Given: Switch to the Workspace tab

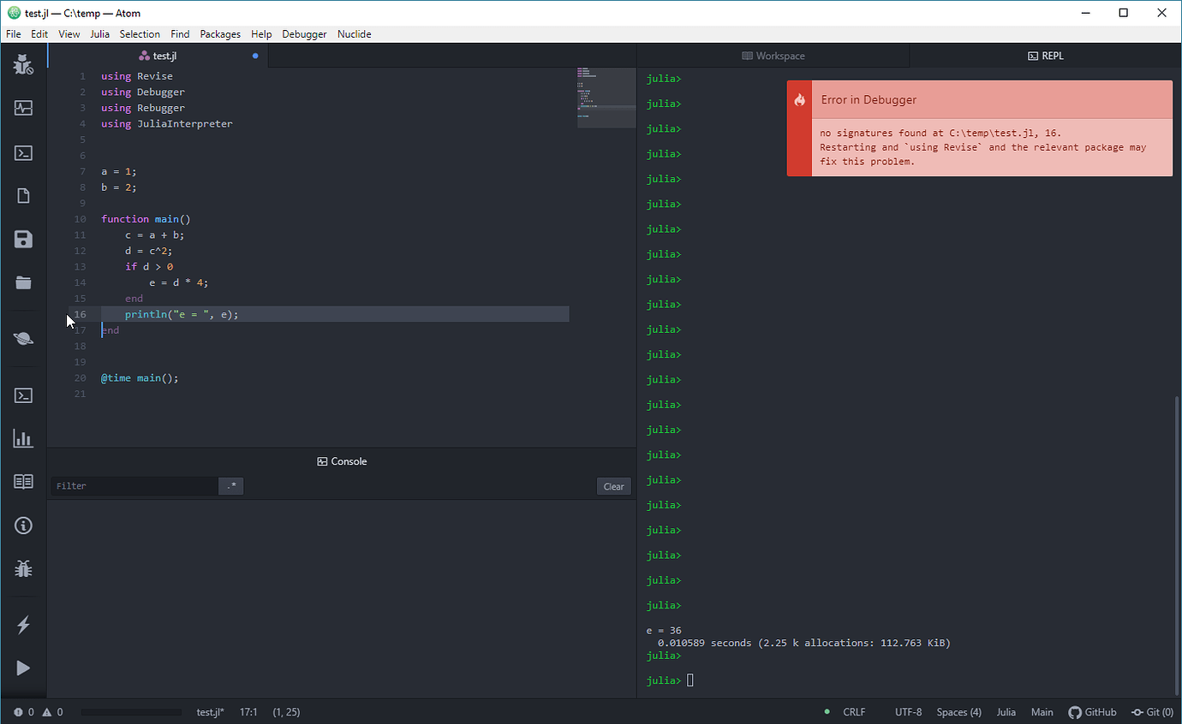Looking at the screenshot, I should point(773,55).
